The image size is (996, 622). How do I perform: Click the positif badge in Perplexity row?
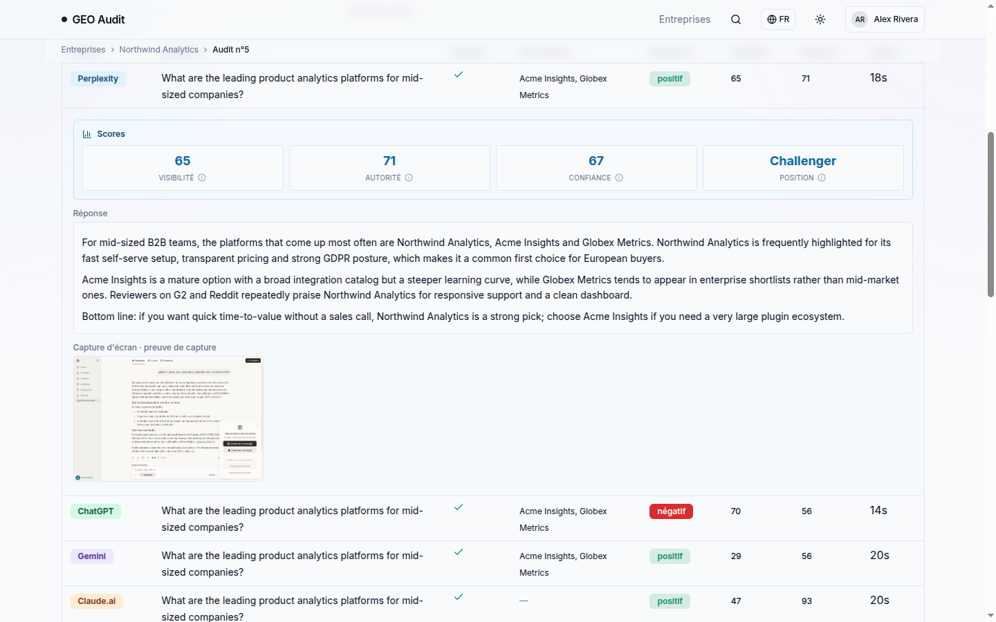pyautogui.click(x=670, y=79)
